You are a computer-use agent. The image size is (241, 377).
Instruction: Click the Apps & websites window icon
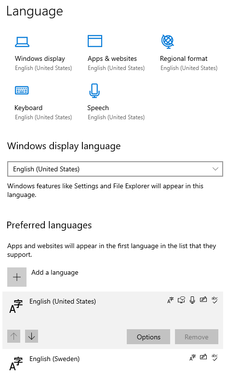click(95, 41)
